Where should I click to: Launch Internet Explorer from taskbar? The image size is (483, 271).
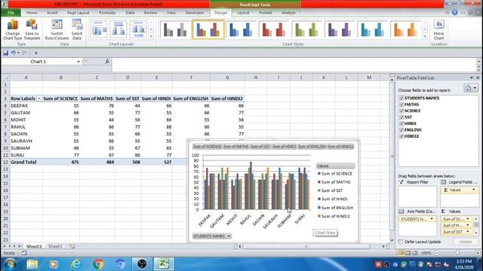pyautogui.click(x=76, y=264)
